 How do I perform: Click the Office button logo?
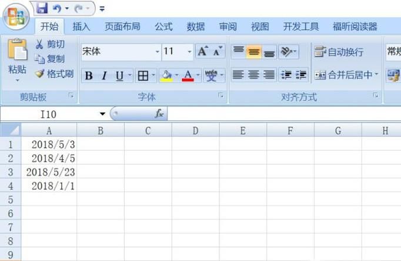(x=16, y=17)
